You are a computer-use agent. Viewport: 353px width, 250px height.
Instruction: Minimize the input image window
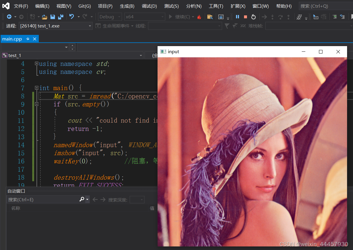coord(304,52)
